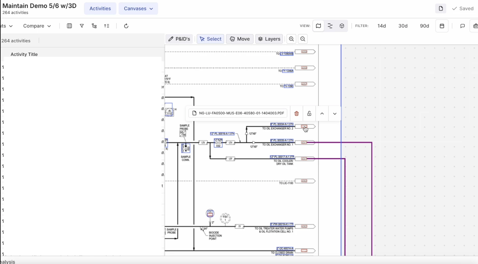The height and width of the screenshot is (264, 478).
Task: Click the down chevron on PDF toolbar
Action: click(335, 113)
